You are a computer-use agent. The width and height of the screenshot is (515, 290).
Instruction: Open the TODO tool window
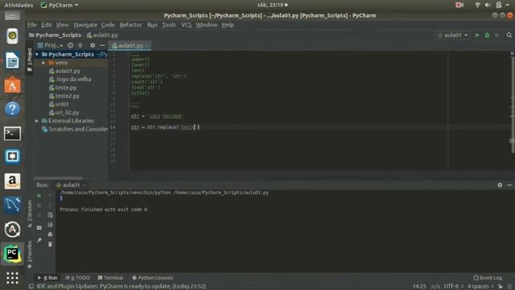pyautogui.click(x=78, y=278)
